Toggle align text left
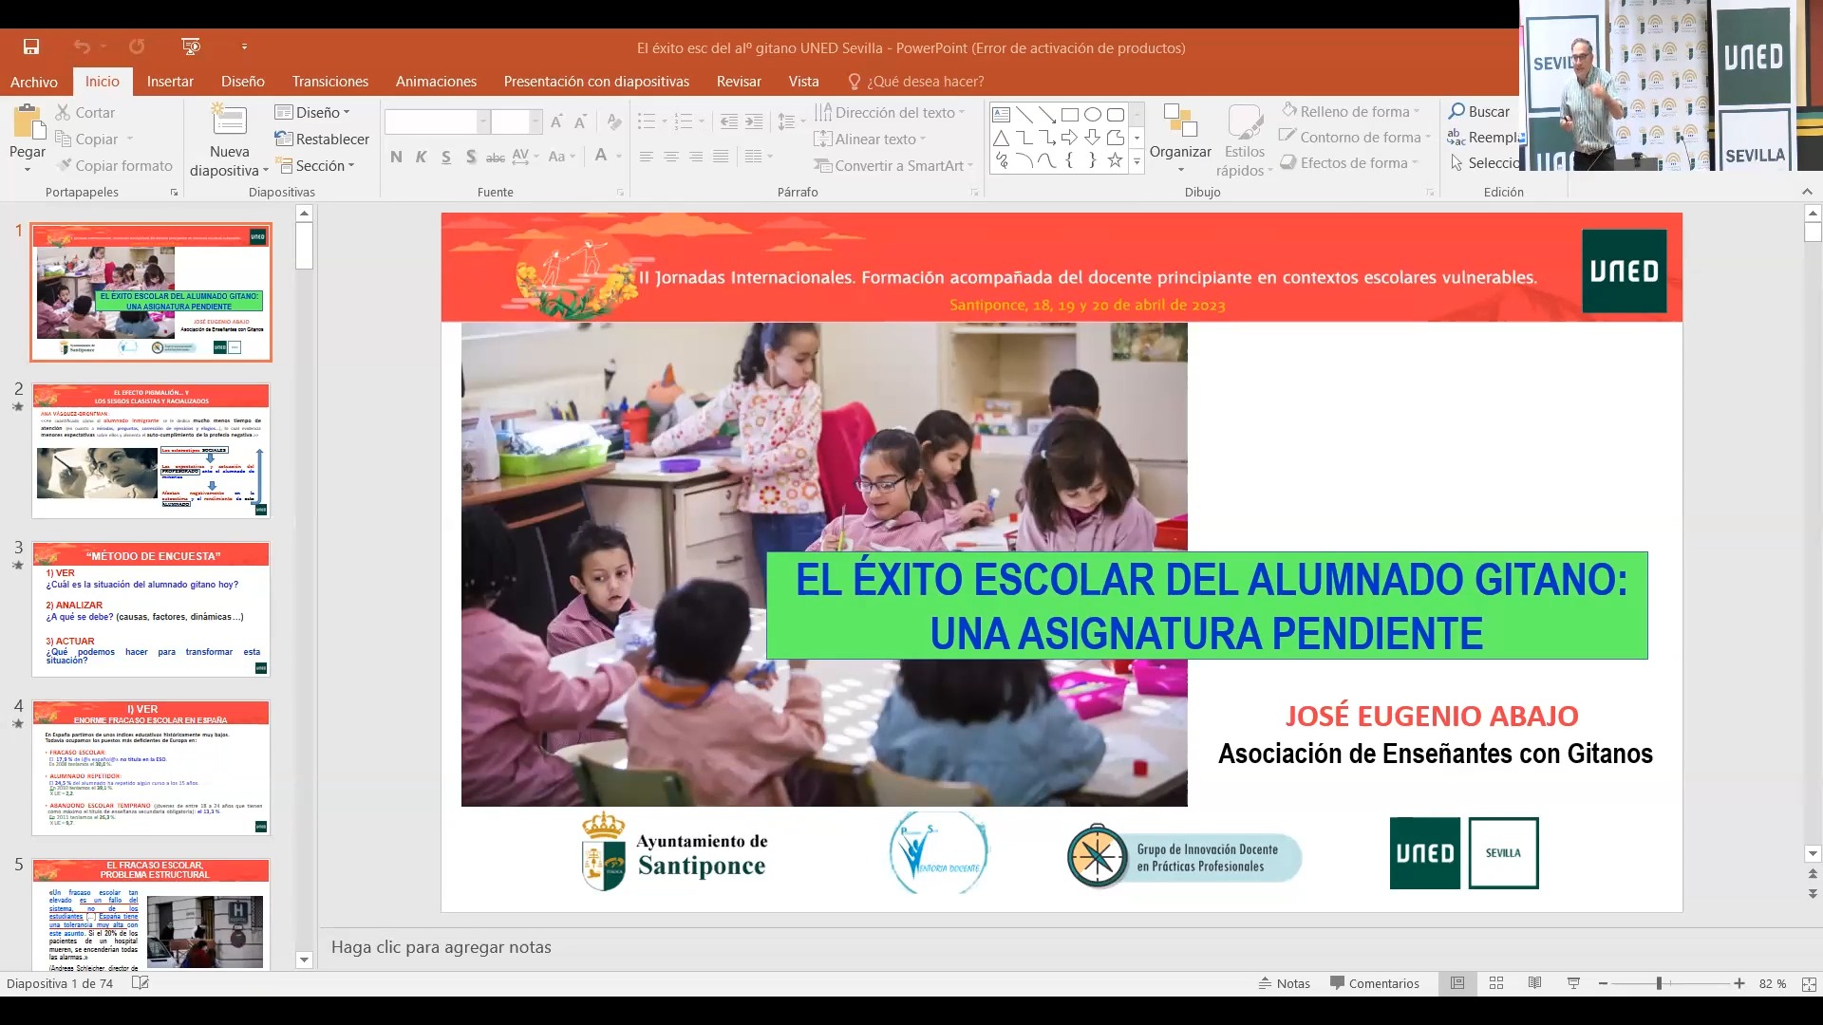 pos(647,157)
